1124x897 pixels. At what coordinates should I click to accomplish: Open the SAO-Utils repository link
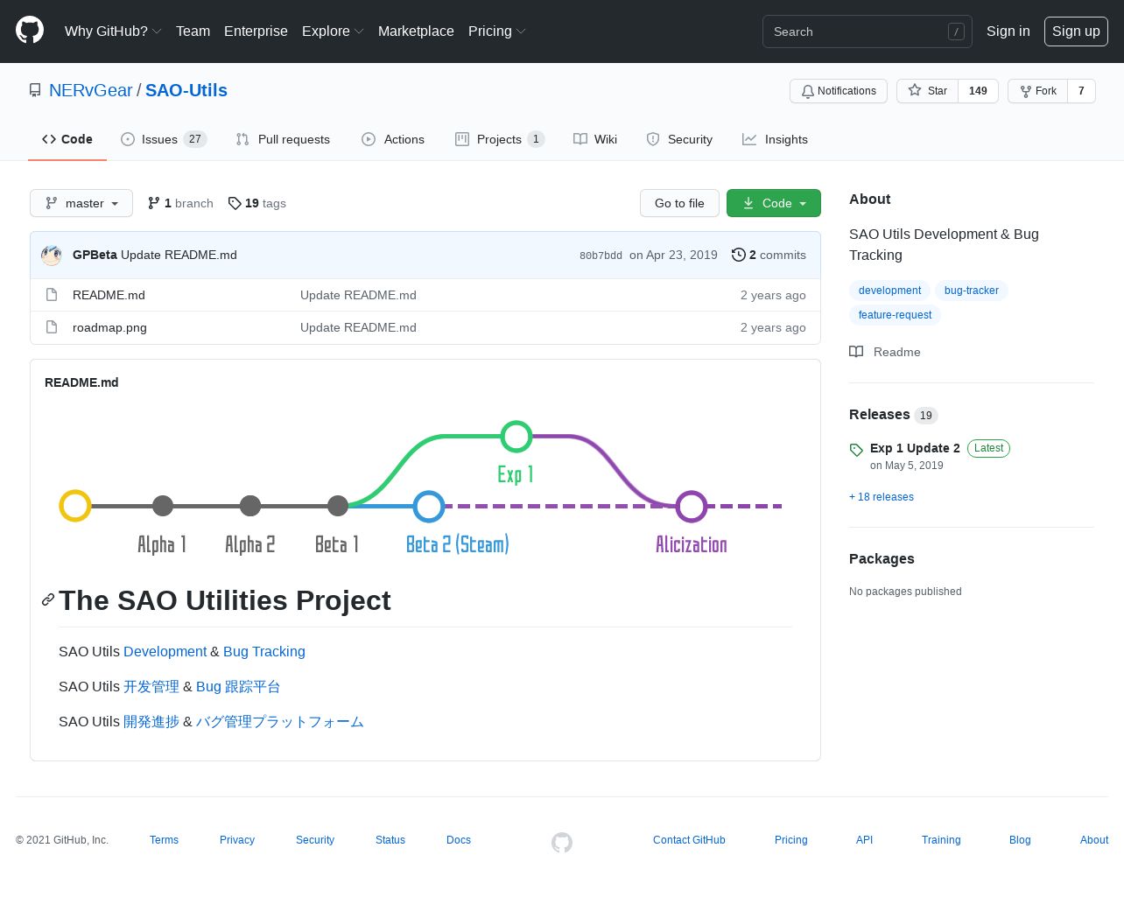pos(186,90)
